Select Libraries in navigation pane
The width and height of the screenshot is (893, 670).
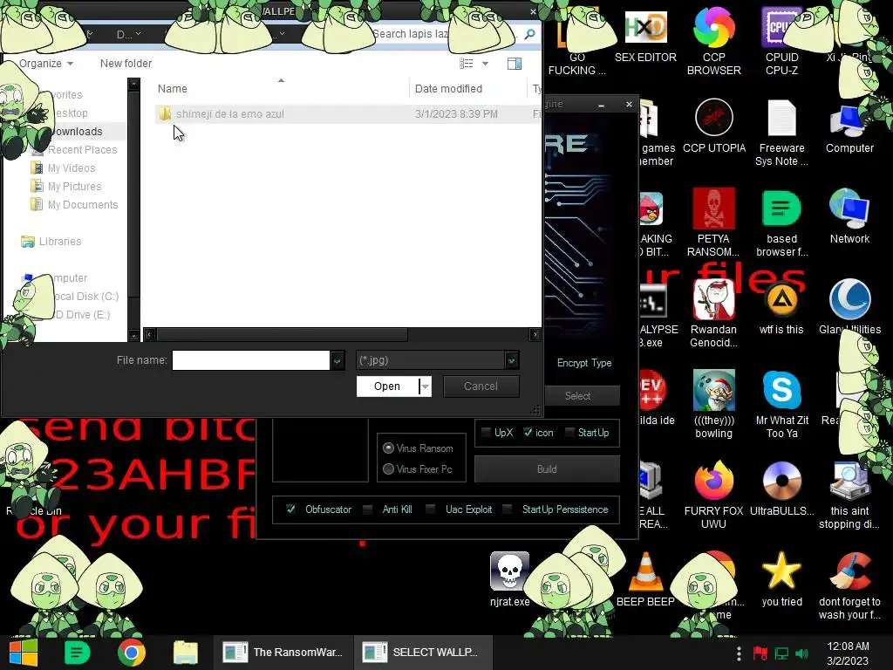pos(51,242)
